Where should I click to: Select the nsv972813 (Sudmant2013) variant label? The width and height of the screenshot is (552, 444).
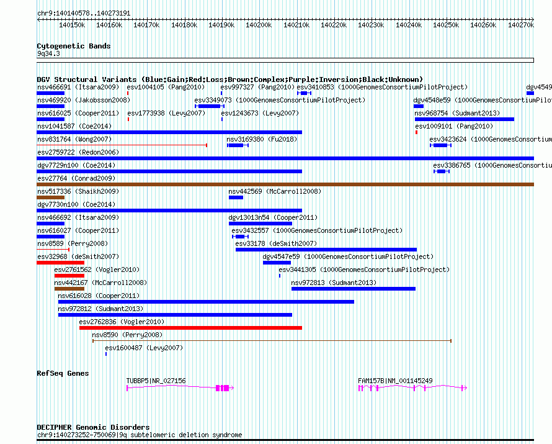pos(334,283)
